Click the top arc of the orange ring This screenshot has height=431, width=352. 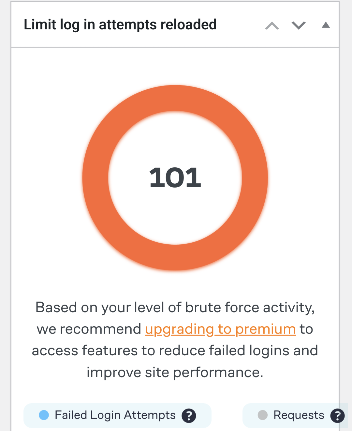(x=175, y=98)
